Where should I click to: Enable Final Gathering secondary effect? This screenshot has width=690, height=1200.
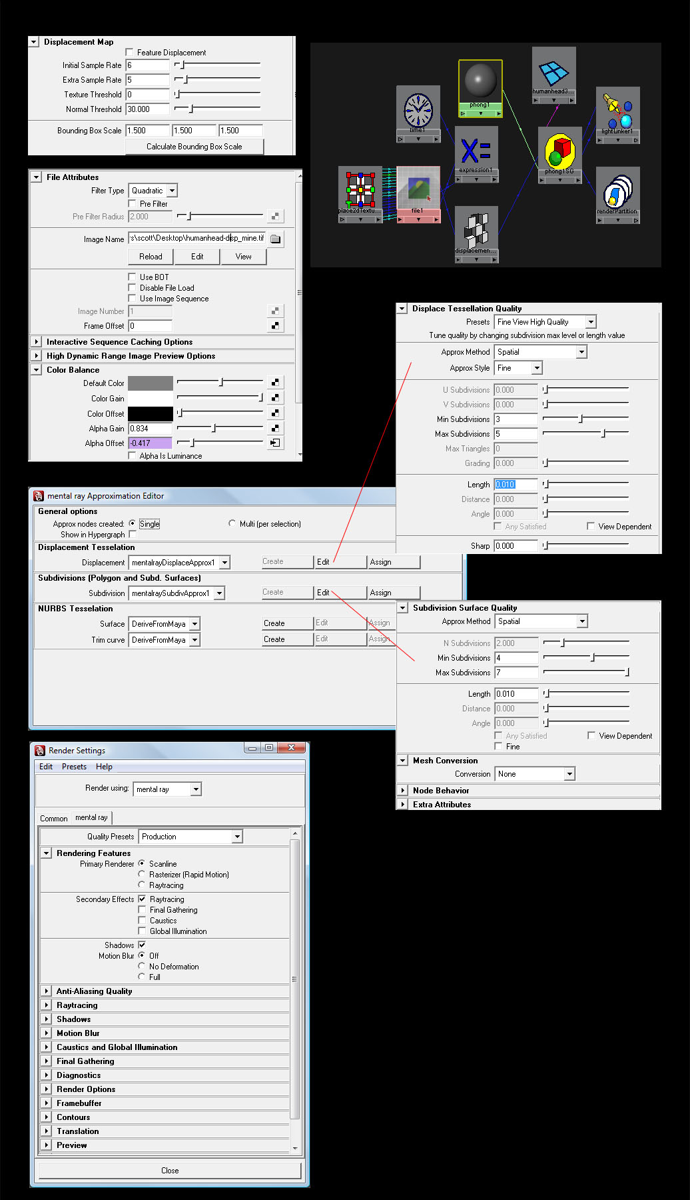point(142,909)
